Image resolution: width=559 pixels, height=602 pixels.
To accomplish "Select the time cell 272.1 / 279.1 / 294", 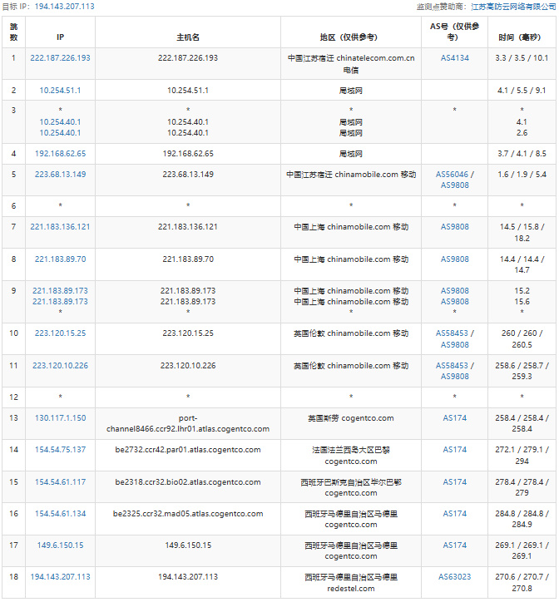I will click(x=522, y=456).
